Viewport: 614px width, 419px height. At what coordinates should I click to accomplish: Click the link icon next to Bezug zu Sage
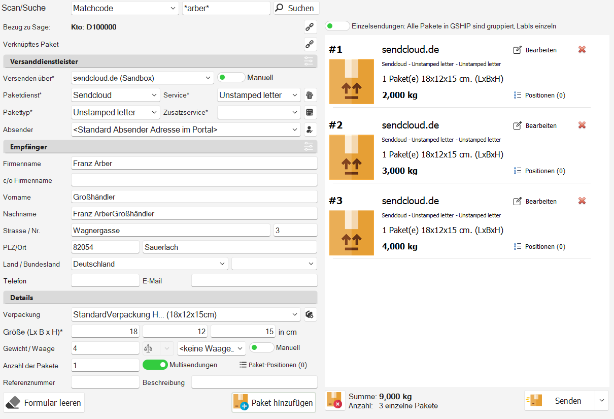pyautogui.click(x=310, y=27)
